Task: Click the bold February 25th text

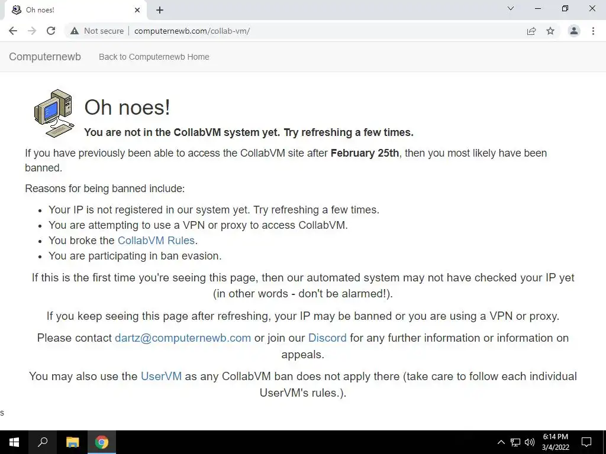Action: point(365,153)
